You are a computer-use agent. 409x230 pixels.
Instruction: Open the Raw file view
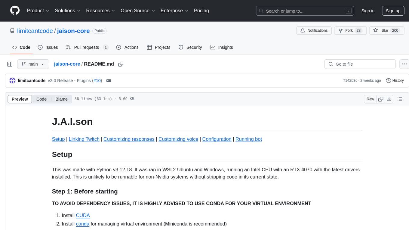pos(370,99)
